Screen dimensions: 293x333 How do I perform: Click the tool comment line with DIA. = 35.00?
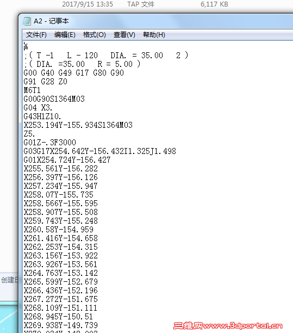coord(106,55)
